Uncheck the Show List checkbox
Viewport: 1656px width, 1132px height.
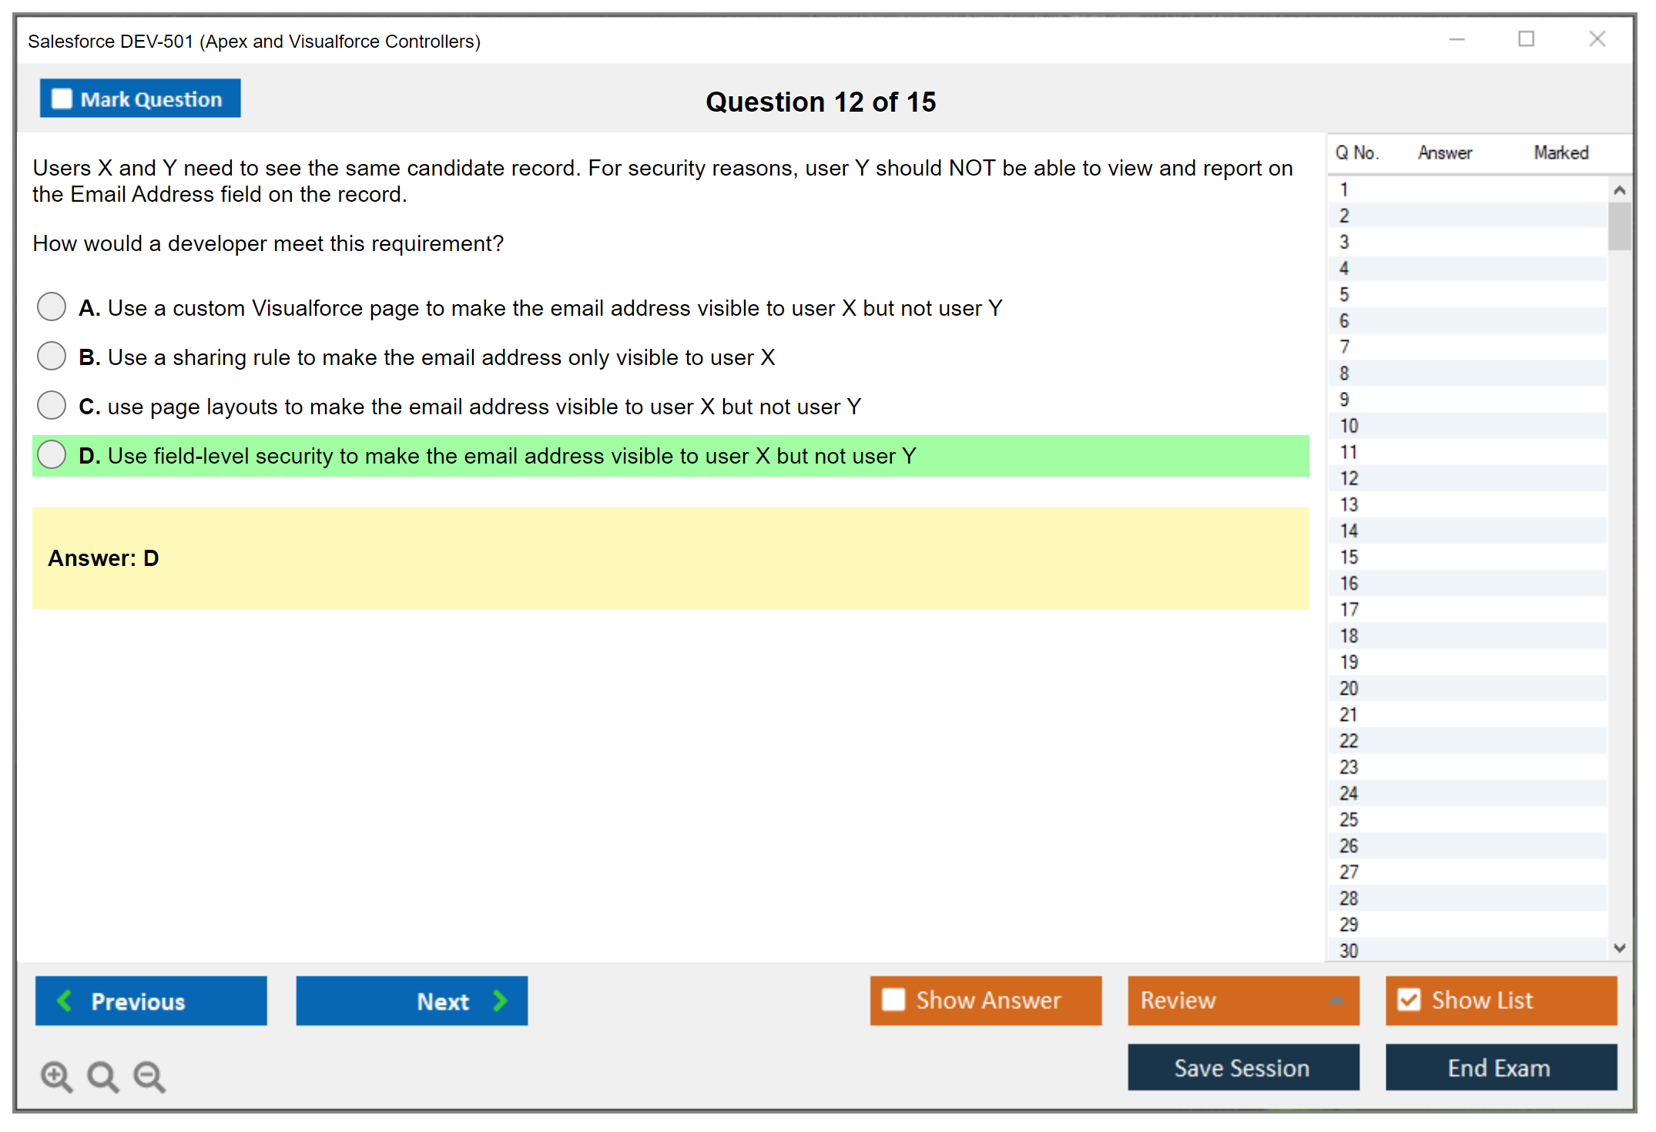pyautogui.click(x=1409, y=1000)
